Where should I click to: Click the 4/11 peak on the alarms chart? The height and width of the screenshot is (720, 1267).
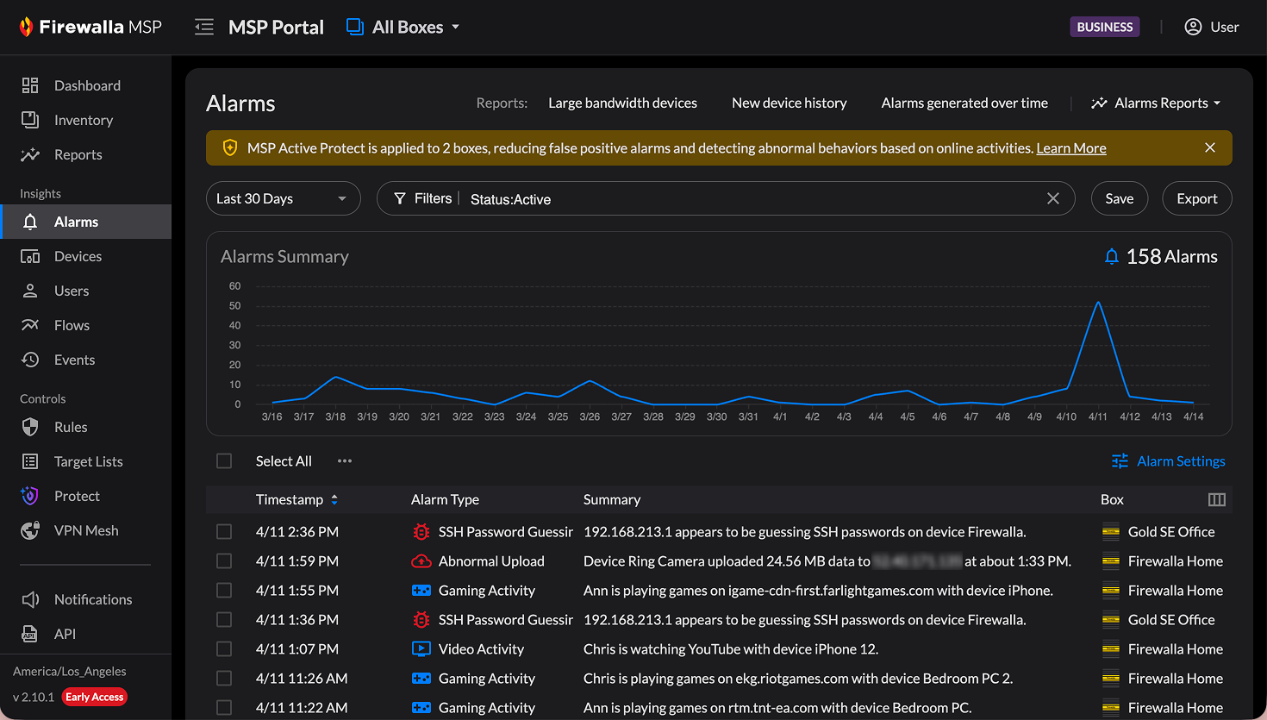pyautogui.click(x=1098, y=303)
